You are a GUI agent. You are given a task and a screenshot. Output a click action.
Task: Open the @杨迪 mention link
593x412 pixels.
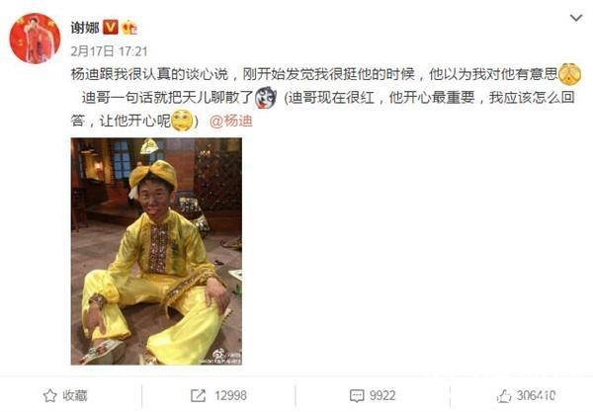click(230, 121)
